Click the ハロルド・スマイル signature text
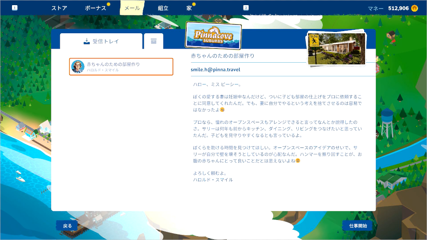The image size is (427, 240). pos(213,179)
